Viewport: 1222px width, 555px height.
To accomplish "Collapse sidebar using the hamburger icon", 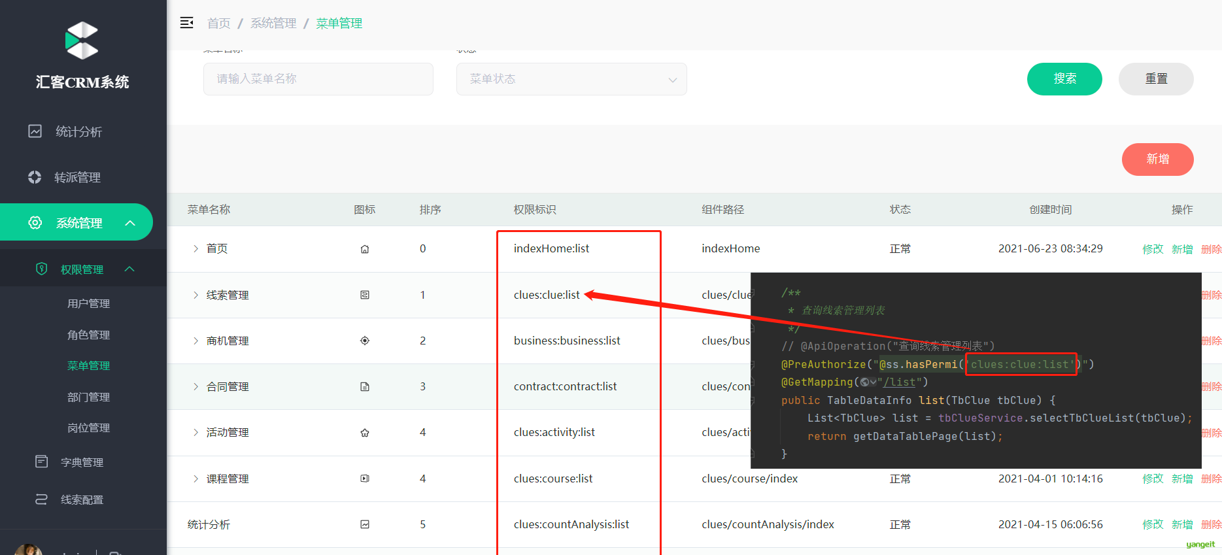I will tap(186, 23).
